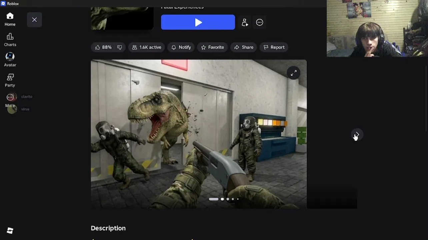Screen dimensions: 428x240
Task: Select the first carousel indicator
Action: pos(214,199)
